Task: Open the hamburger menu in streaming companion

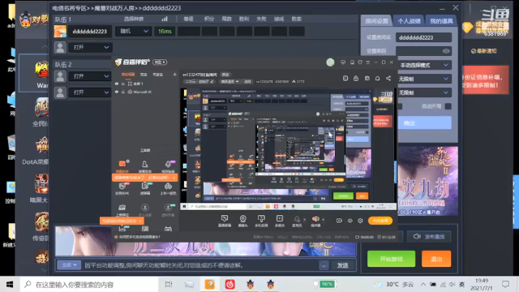Action: (367, 62)
